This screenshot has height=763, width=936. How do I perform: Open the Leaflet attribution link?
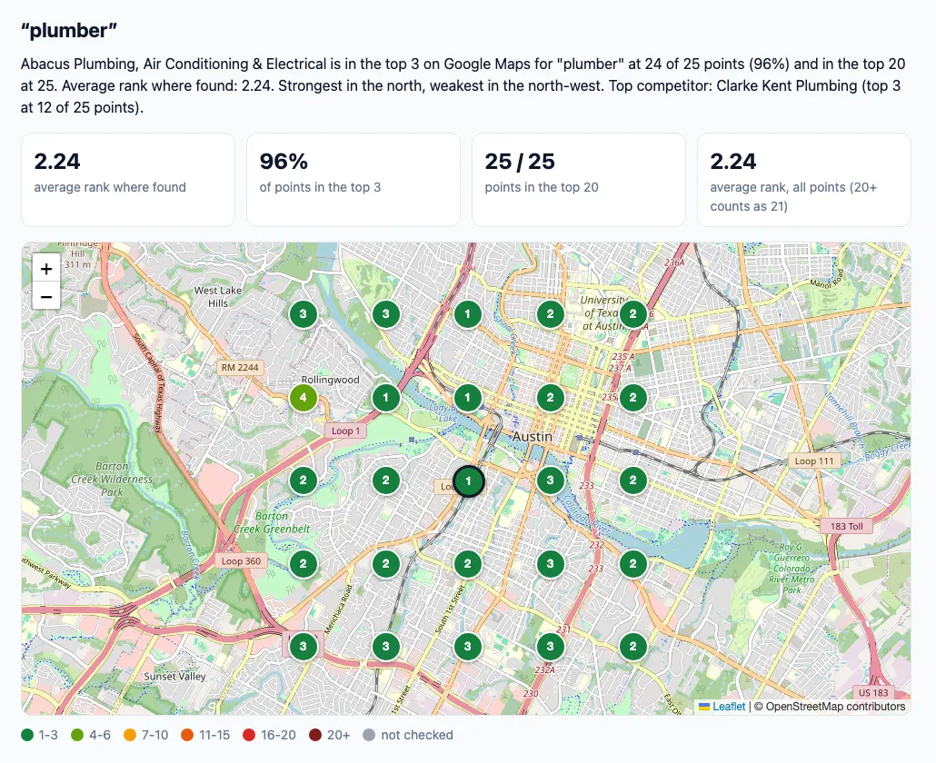pos(722,707)
